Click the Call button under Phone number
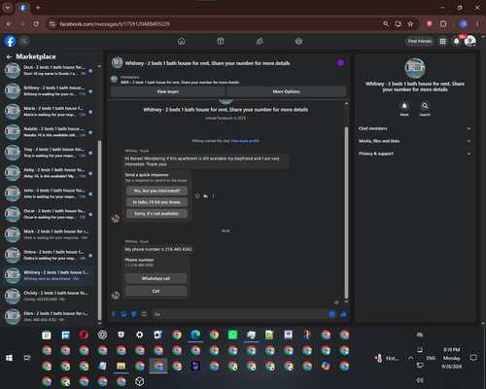 click(156, 291)
